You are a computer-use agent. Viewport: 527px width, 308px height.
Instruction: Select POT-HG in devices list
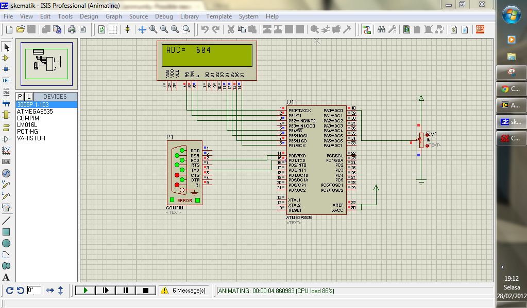(x=46, y=132)
